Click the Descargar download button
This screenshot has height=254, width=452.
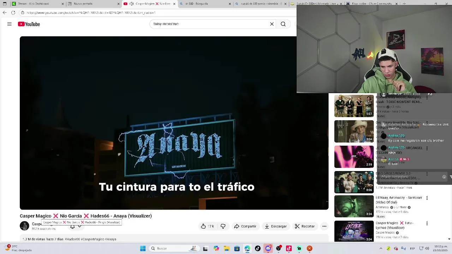275,226
